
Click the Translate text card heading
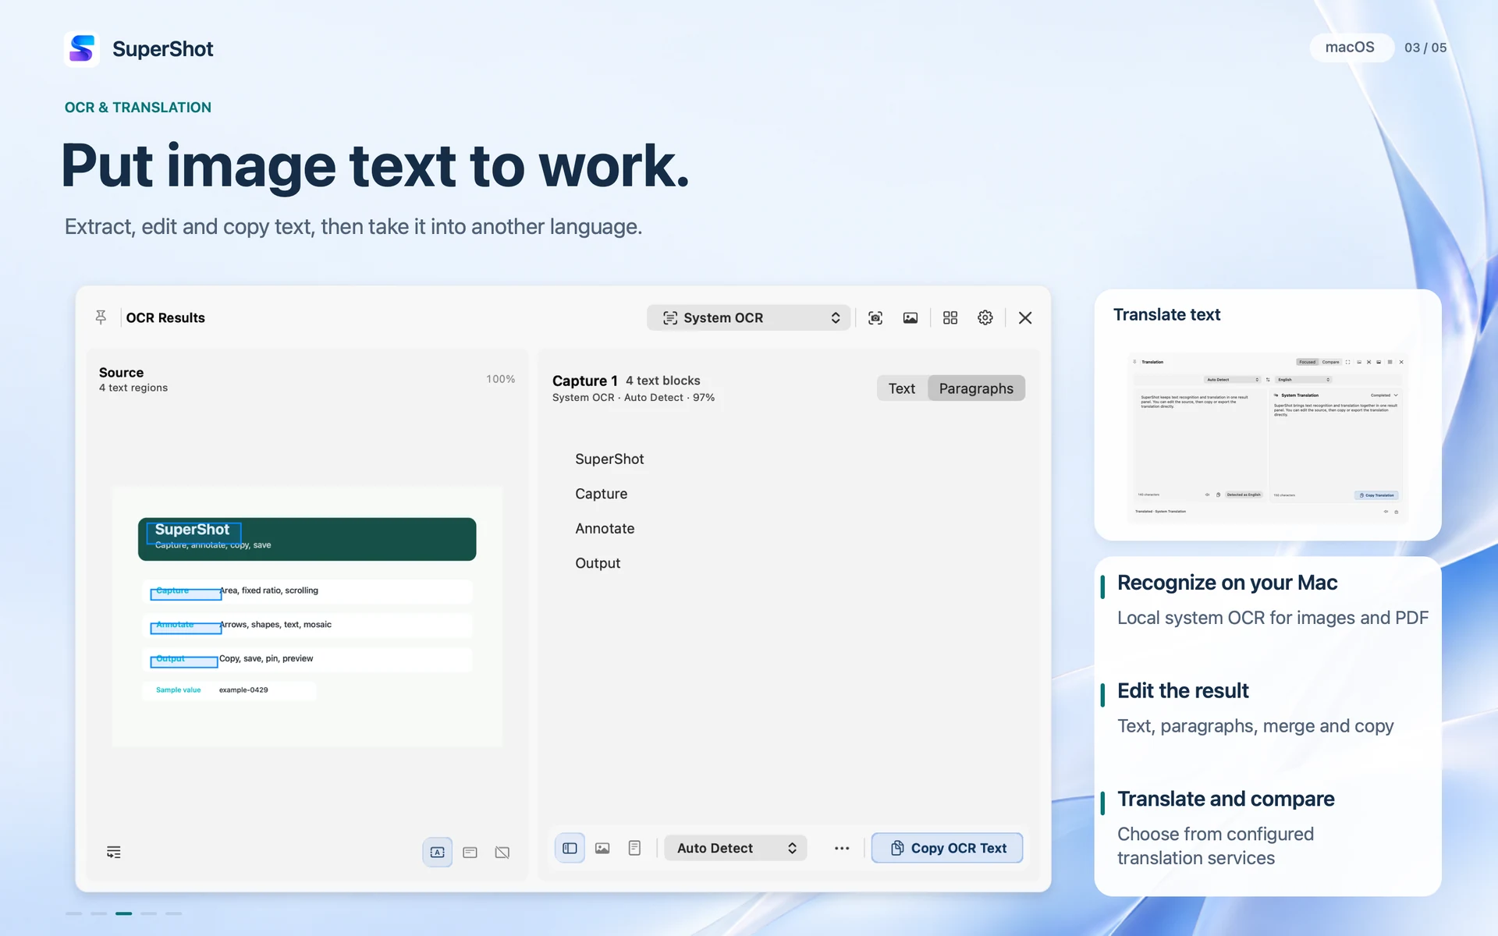click(1166, 314)
